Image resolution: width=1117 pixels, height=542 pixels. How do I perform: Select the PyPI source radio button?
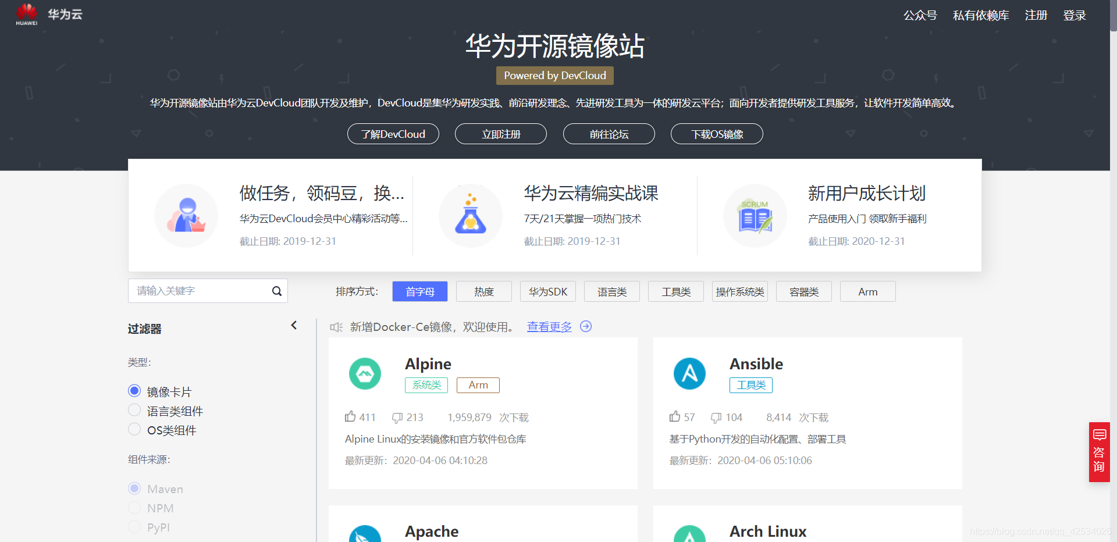[134, 526]
